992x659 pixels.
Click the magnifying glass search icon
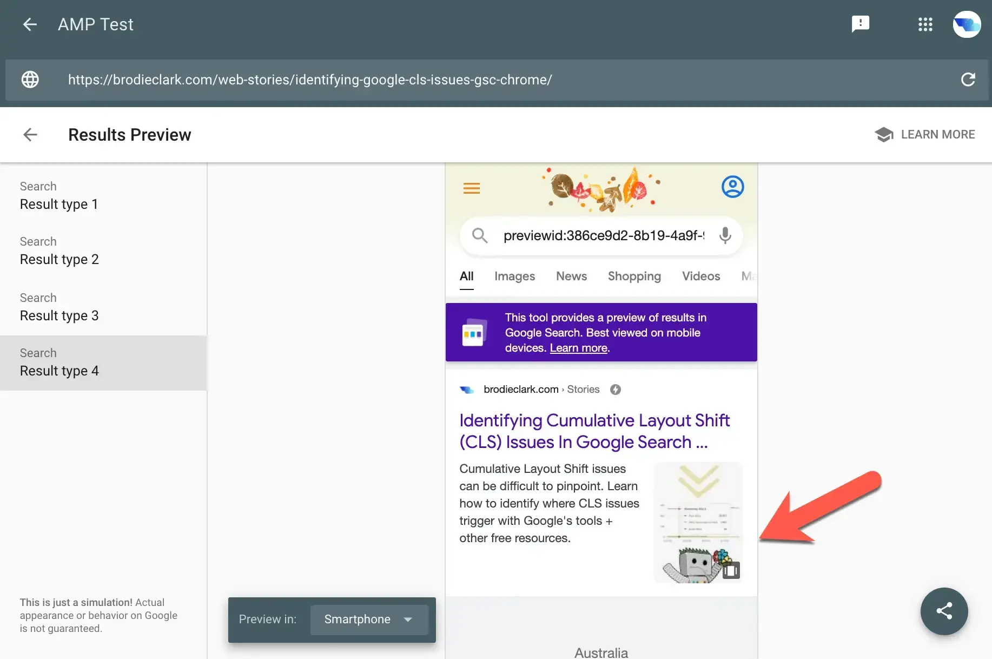point(480,235)
